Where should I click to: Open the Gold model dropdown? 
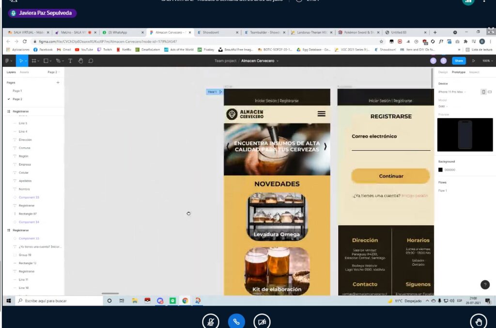443,106
